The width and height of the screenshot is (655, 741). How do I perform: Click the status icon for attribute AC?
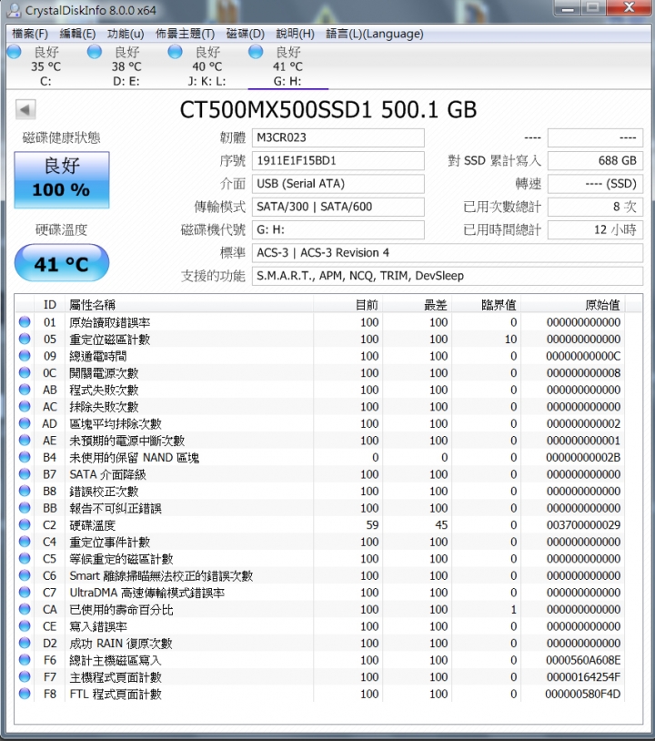click(x=25, y=407)
